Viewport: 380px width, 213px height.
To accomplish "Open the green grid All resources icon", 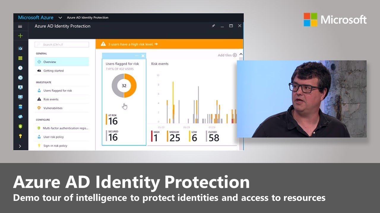I will point(20,58).
